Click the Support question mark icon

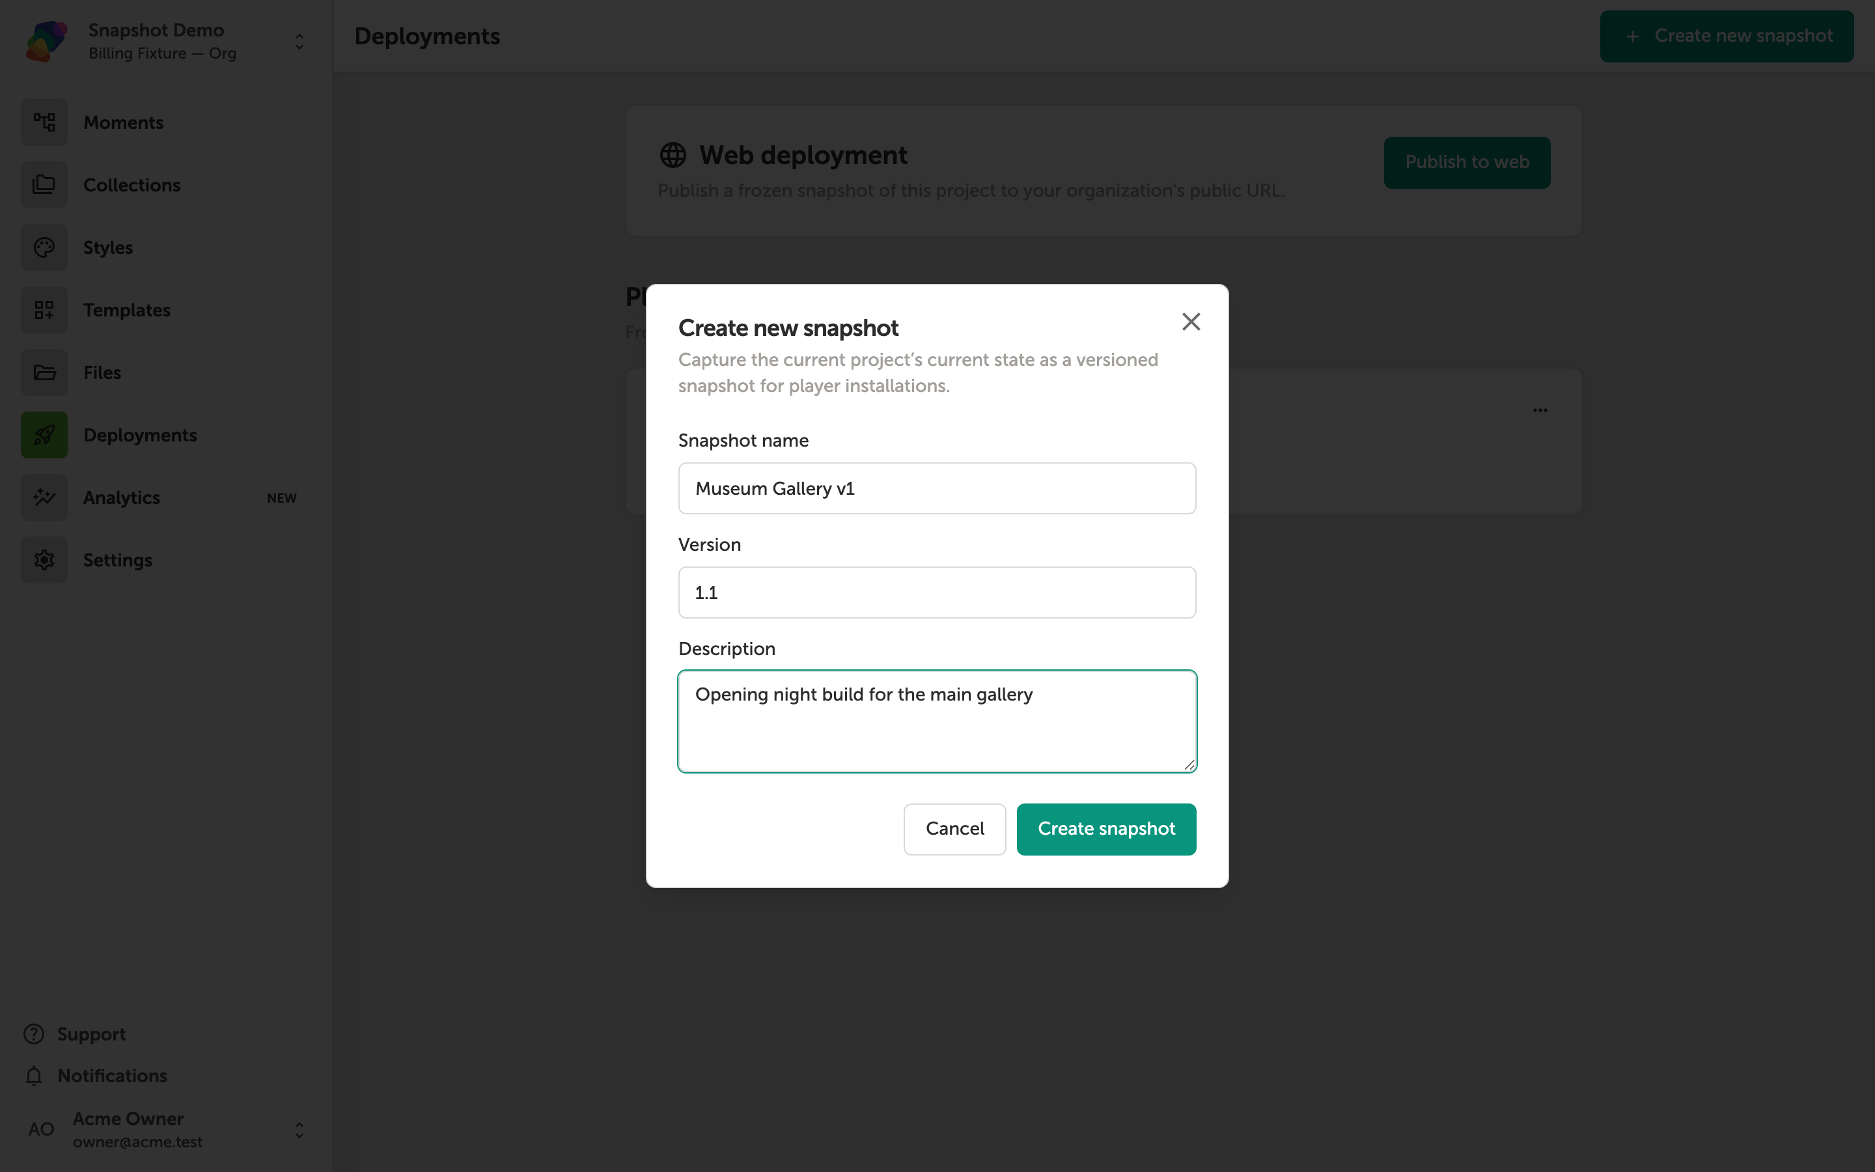pos(34,1034)
